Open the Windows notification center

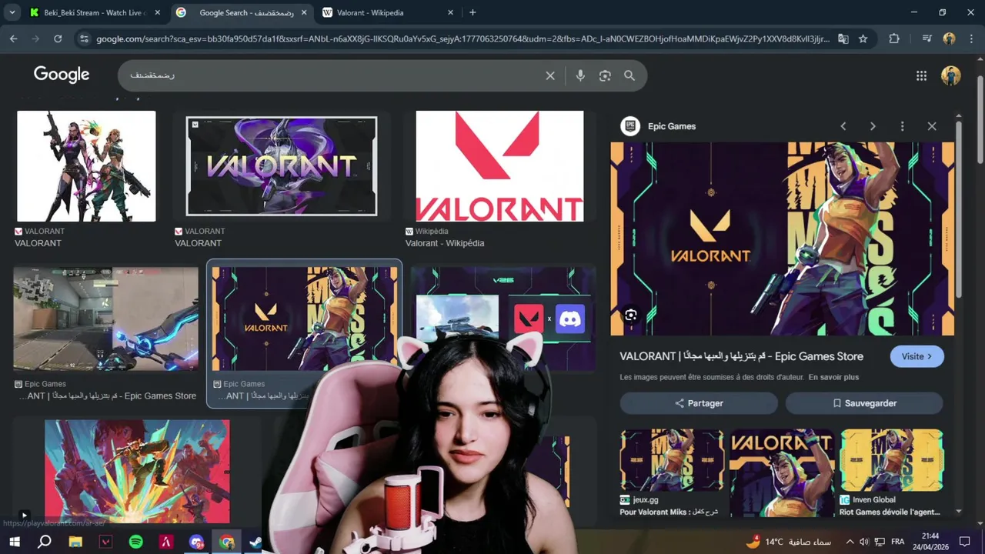click(x=964, y=542)
